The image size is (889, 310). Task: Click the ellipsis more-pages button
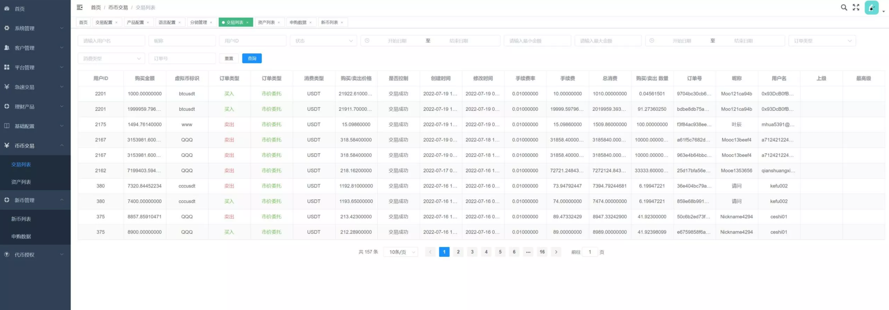click(x=528, y=252)
